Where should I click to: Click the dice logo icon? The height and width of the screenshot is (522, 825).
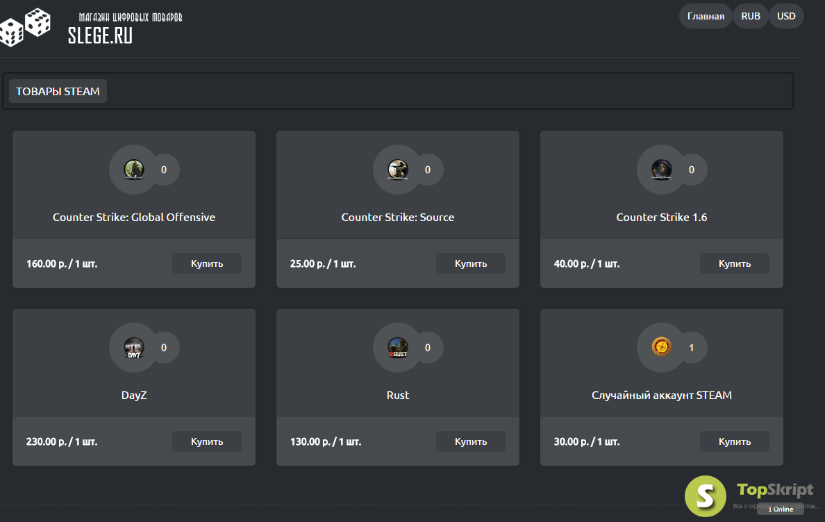25,27
